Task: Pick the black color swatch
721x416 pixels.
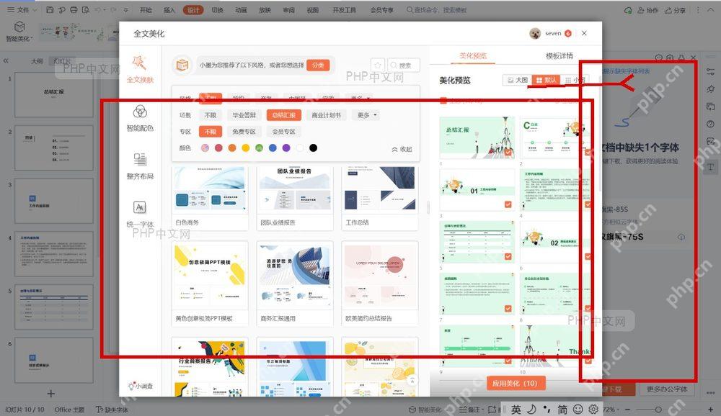Action: click(313, 148)
